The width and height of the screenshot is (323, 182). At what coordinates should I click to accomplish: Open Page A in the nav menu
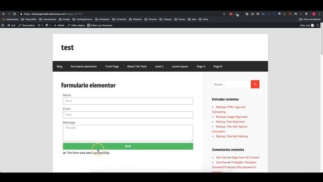[x=201, y=66]
